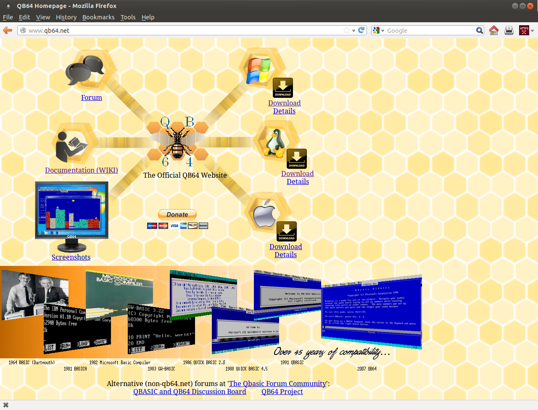Click the Documentation reader icon
The image size is (538, 410).
71,147
